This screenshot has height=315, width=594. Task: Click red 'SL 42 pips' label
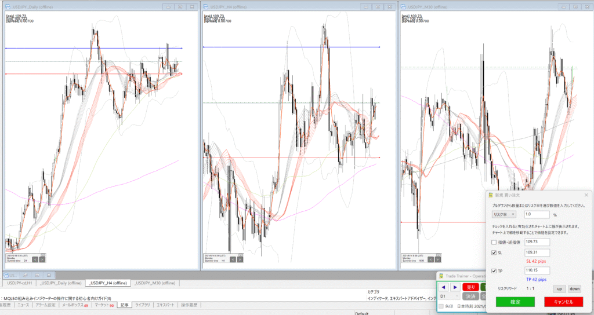536,261
